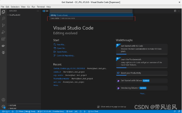Viewport: 182px width, 113px height.
Task: Open Introducing GitLens+ walkthrough
Action: pyautogui.click(x=142, y=88)
